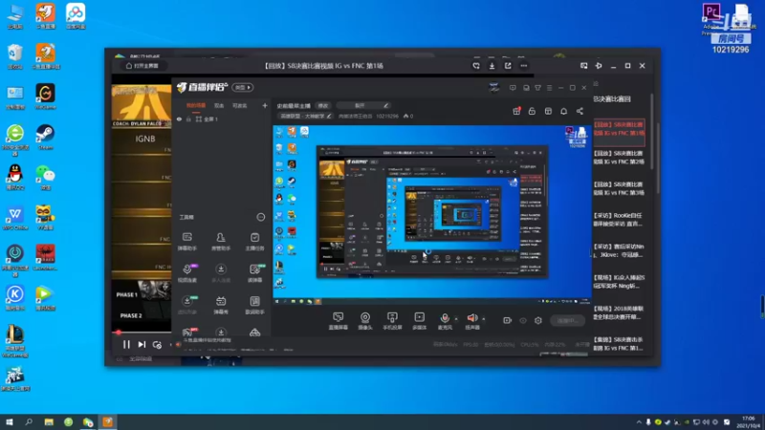Viewport: 765px width, 430px height.
Task: Switch to the third scene tab
Action: click(x=239, y=105)
